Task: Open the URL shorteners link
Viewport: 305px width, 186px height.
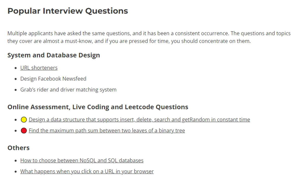Action: pyautogui.click(x=39, y=68)
